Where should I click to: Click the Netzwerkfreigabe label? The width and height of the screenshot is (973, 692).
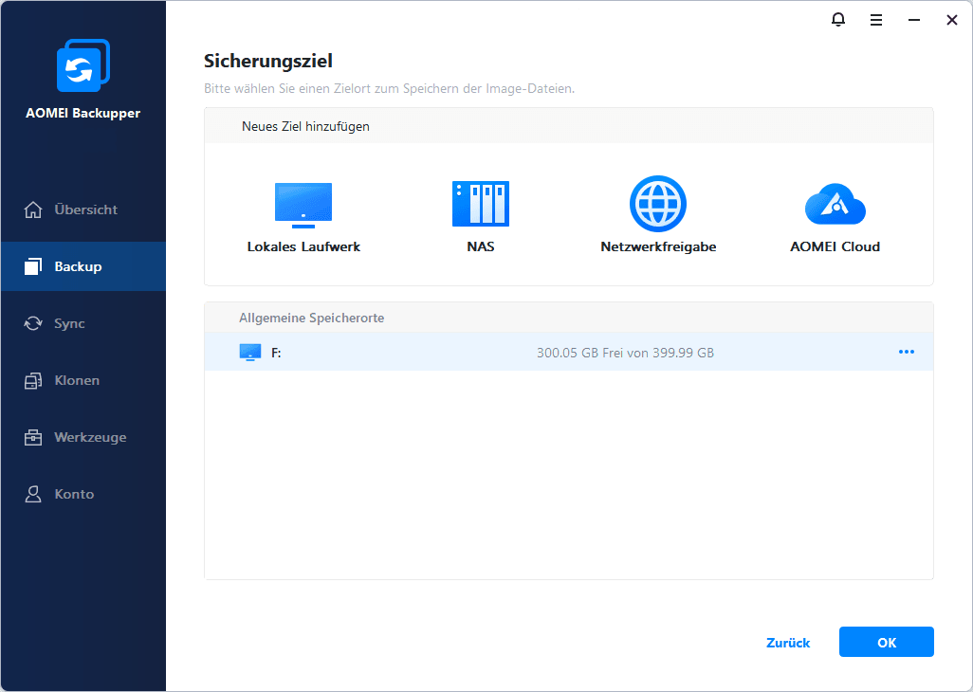tap(658, 246)
